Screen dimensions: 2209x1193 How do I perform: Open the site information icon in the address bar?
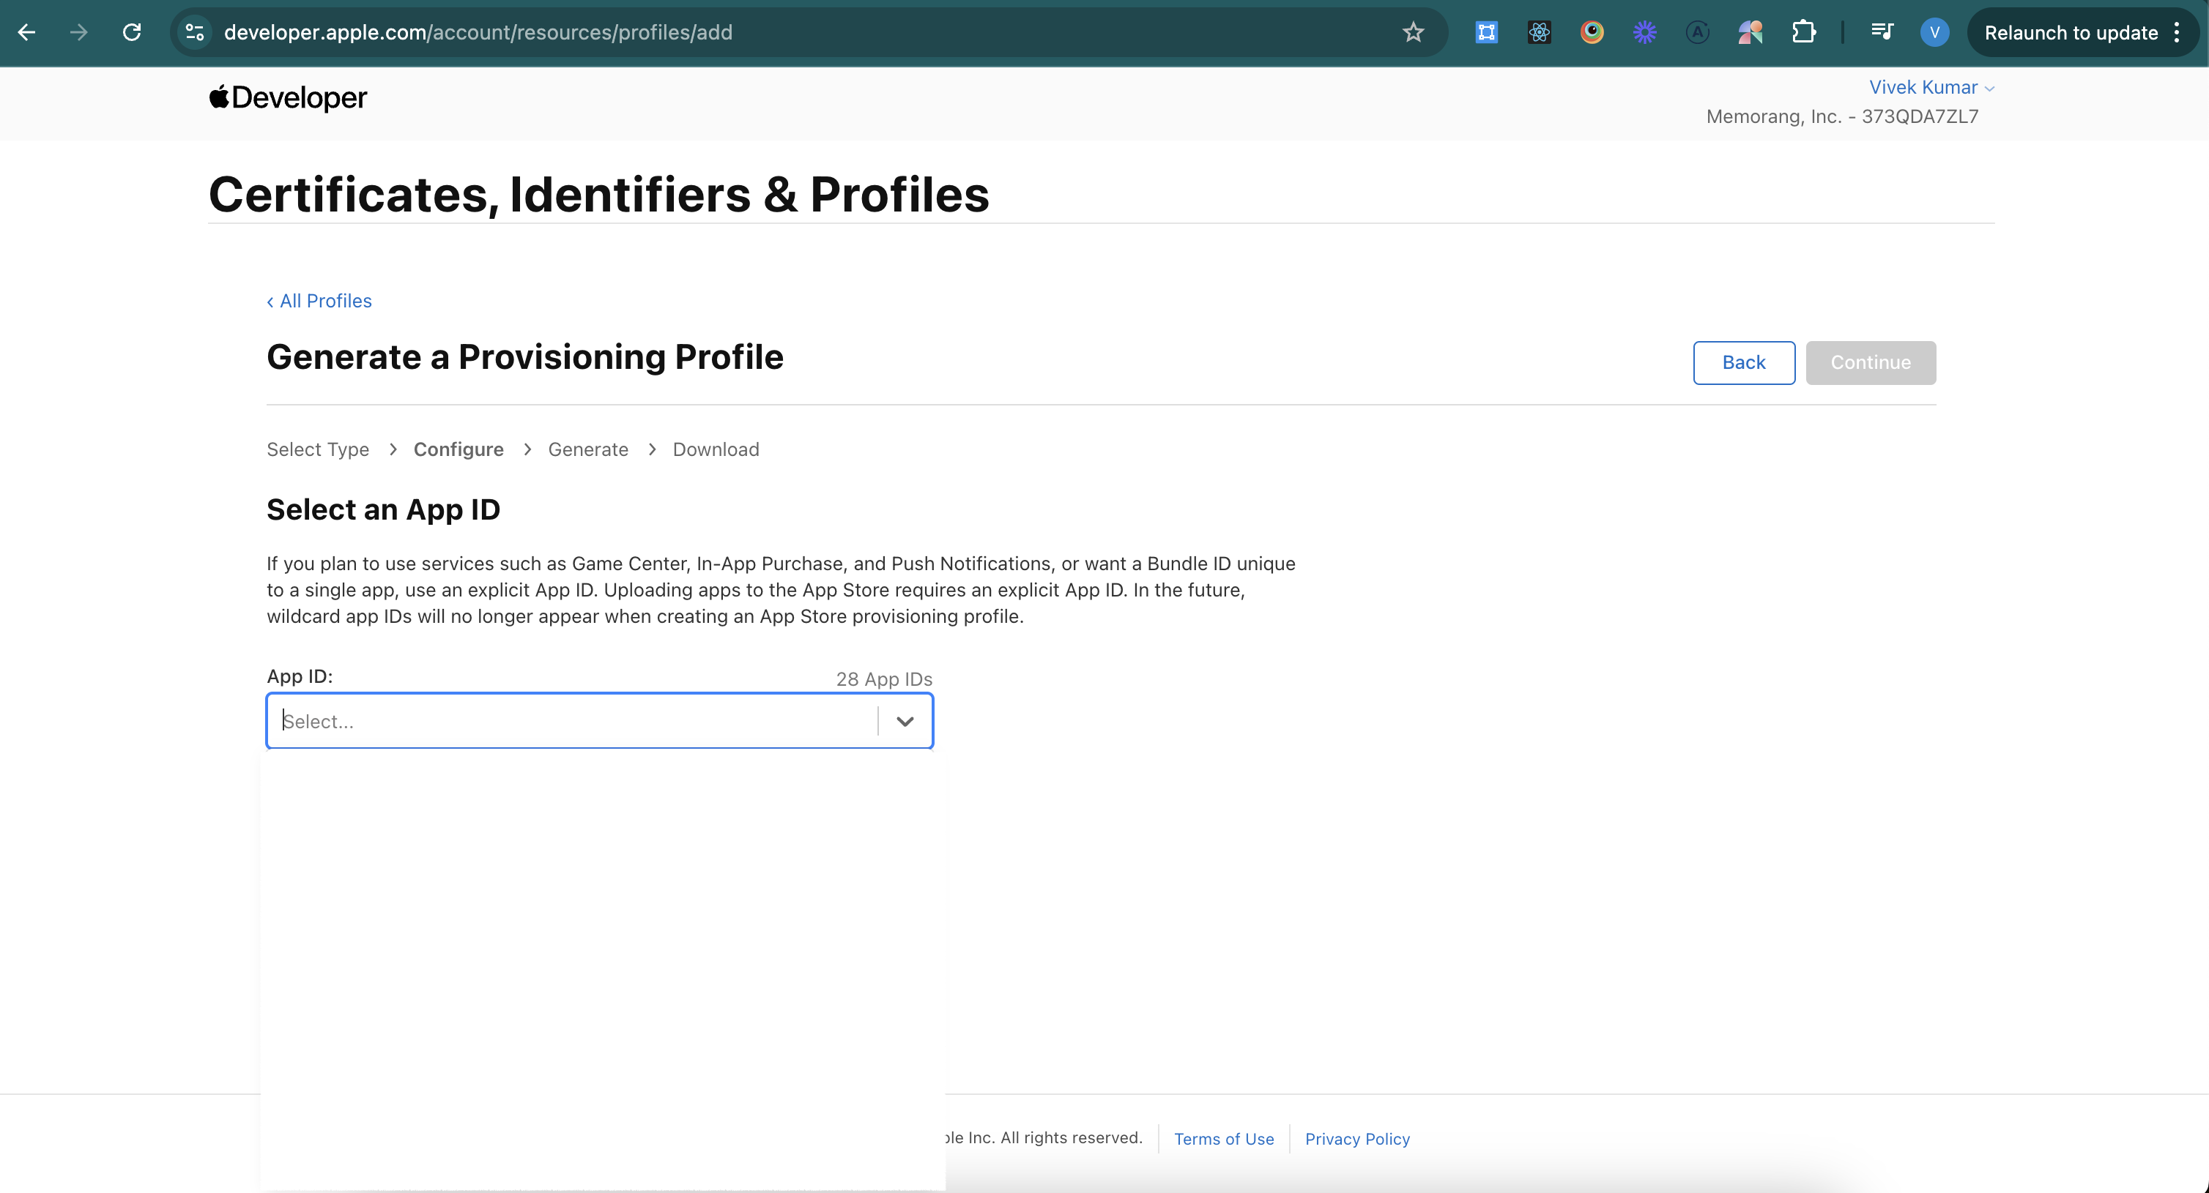click(195, 32)
